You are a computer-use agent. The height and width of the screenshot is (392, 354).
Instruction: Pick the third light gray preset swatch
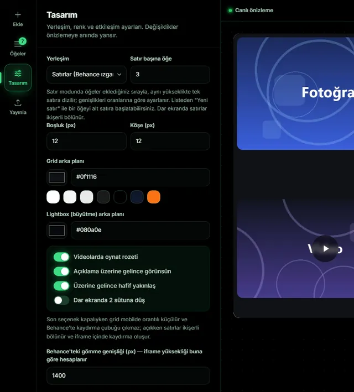(86, 197)
